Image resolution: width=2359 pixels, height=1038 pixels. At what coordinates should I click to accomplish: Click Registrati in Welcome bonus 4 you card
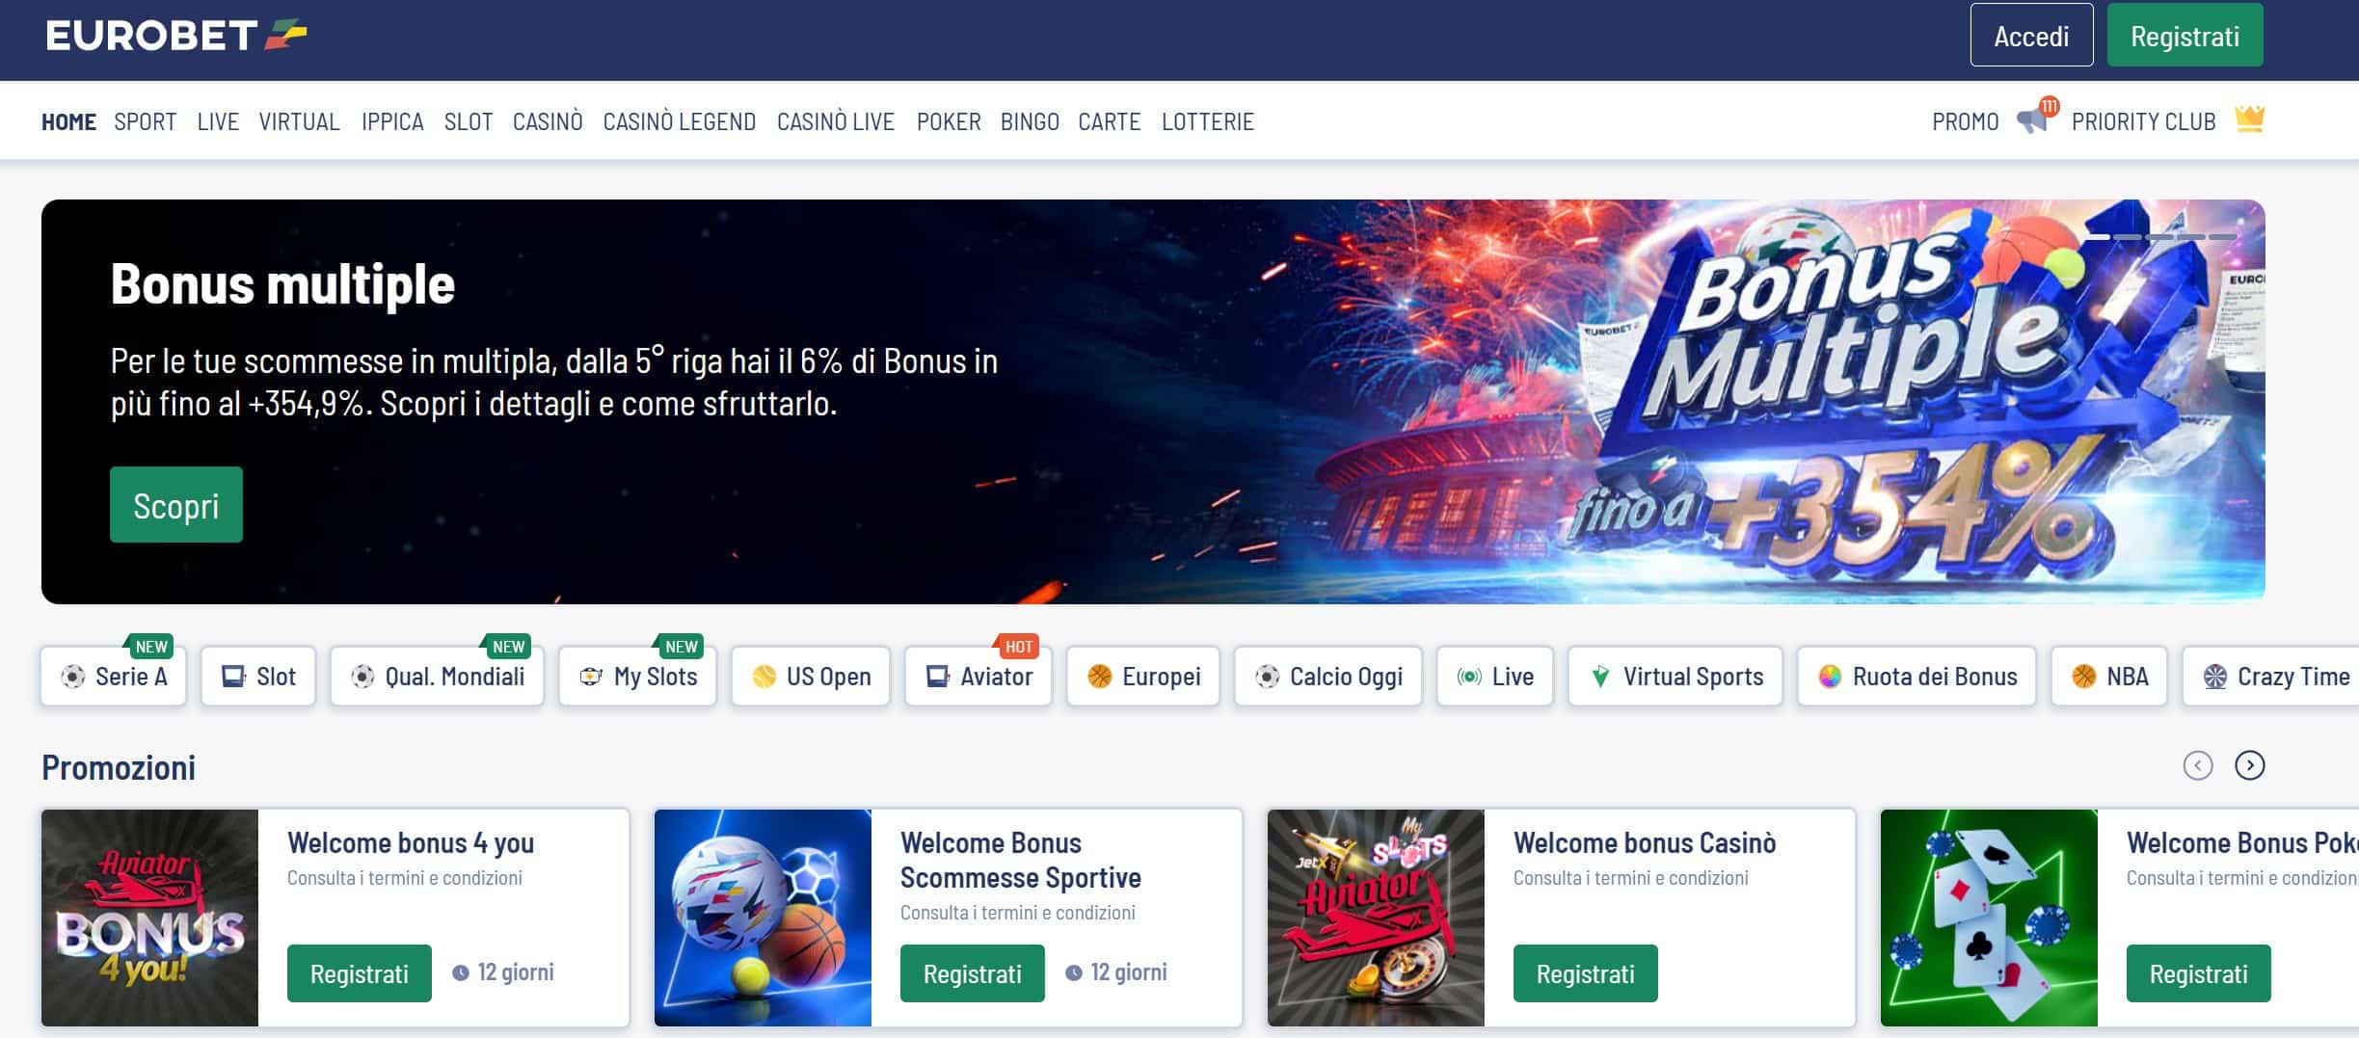360,973
